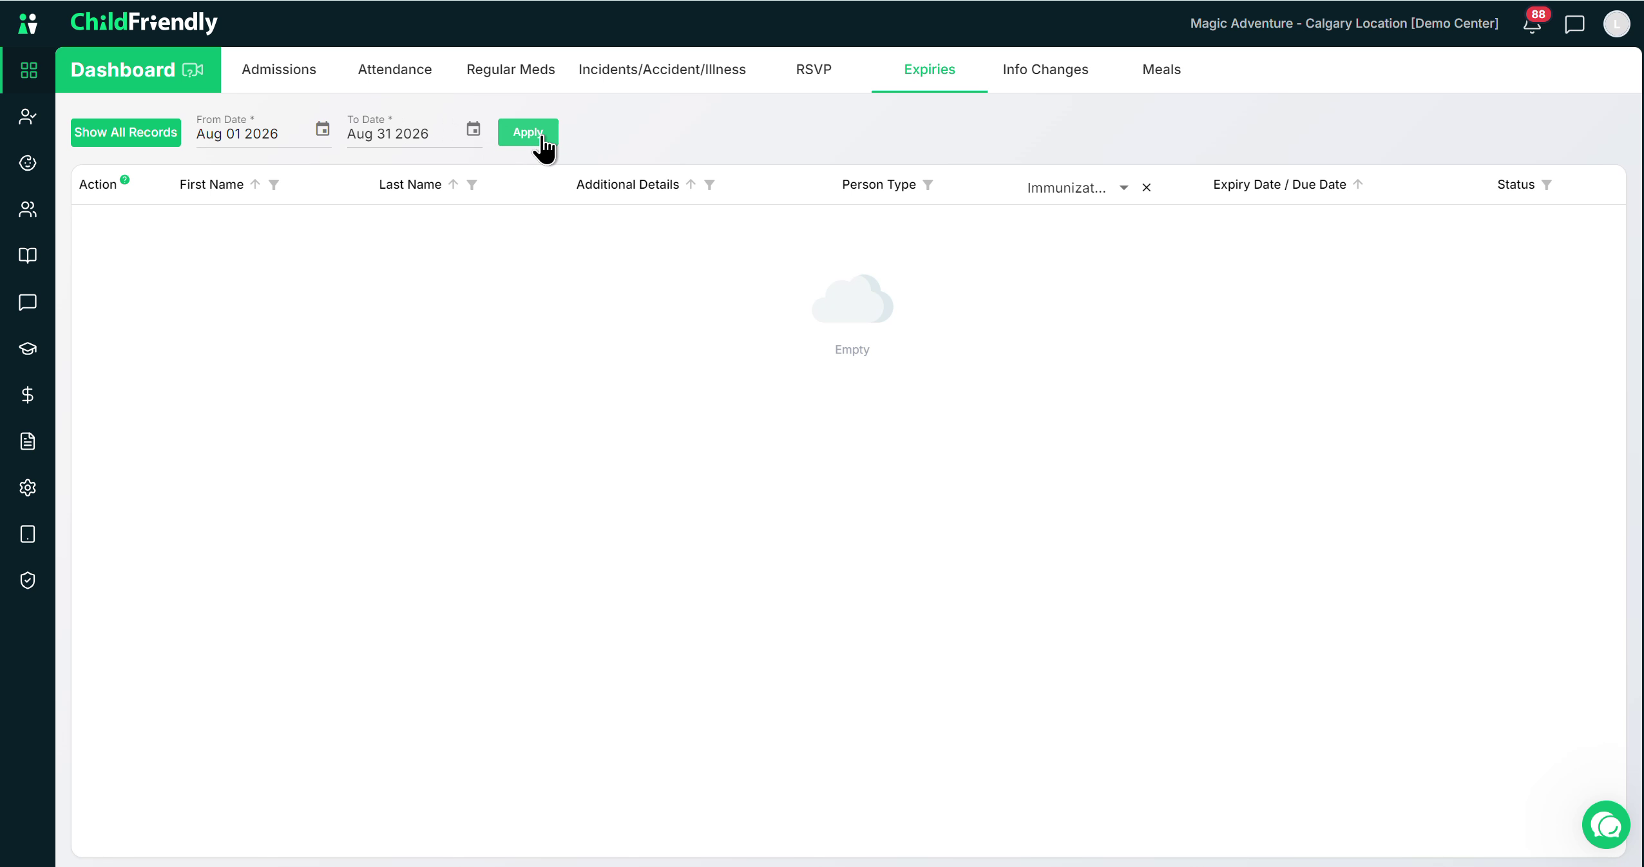Clear the Immunization filter selection
1644x867 pixels.
coord(1147,188)
